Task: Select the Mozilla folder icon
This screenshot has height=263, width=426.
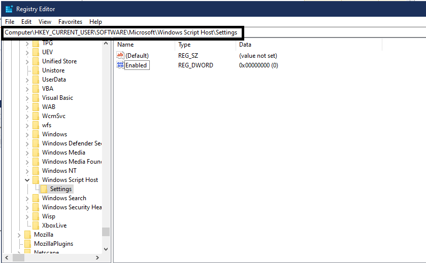Action: (27, 235)
